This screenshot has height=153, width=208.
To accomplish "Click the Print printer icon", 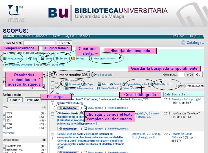I will pyautogui.click(x=99, y=84).
